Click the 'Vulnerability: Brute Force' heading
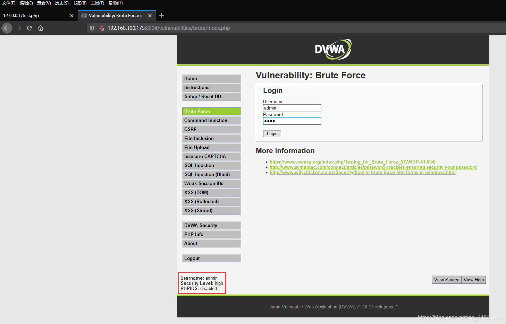This screenshot has height=324, width=506. [x=311, y=75]
